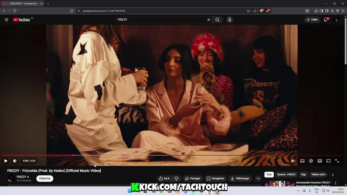Open video player settings gear
Screen dimensions: 347x195
[x=311, y=161]
